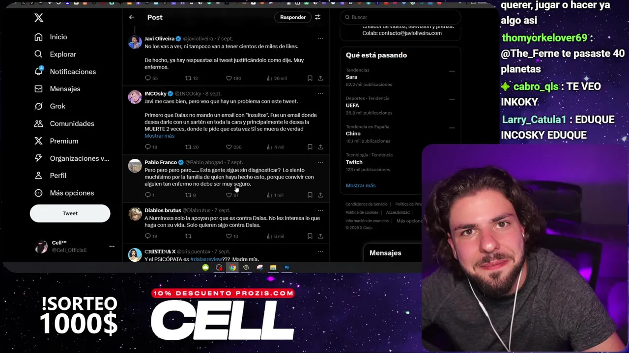
Task: Open the Sara trending topic
Action: click(351, 77)
